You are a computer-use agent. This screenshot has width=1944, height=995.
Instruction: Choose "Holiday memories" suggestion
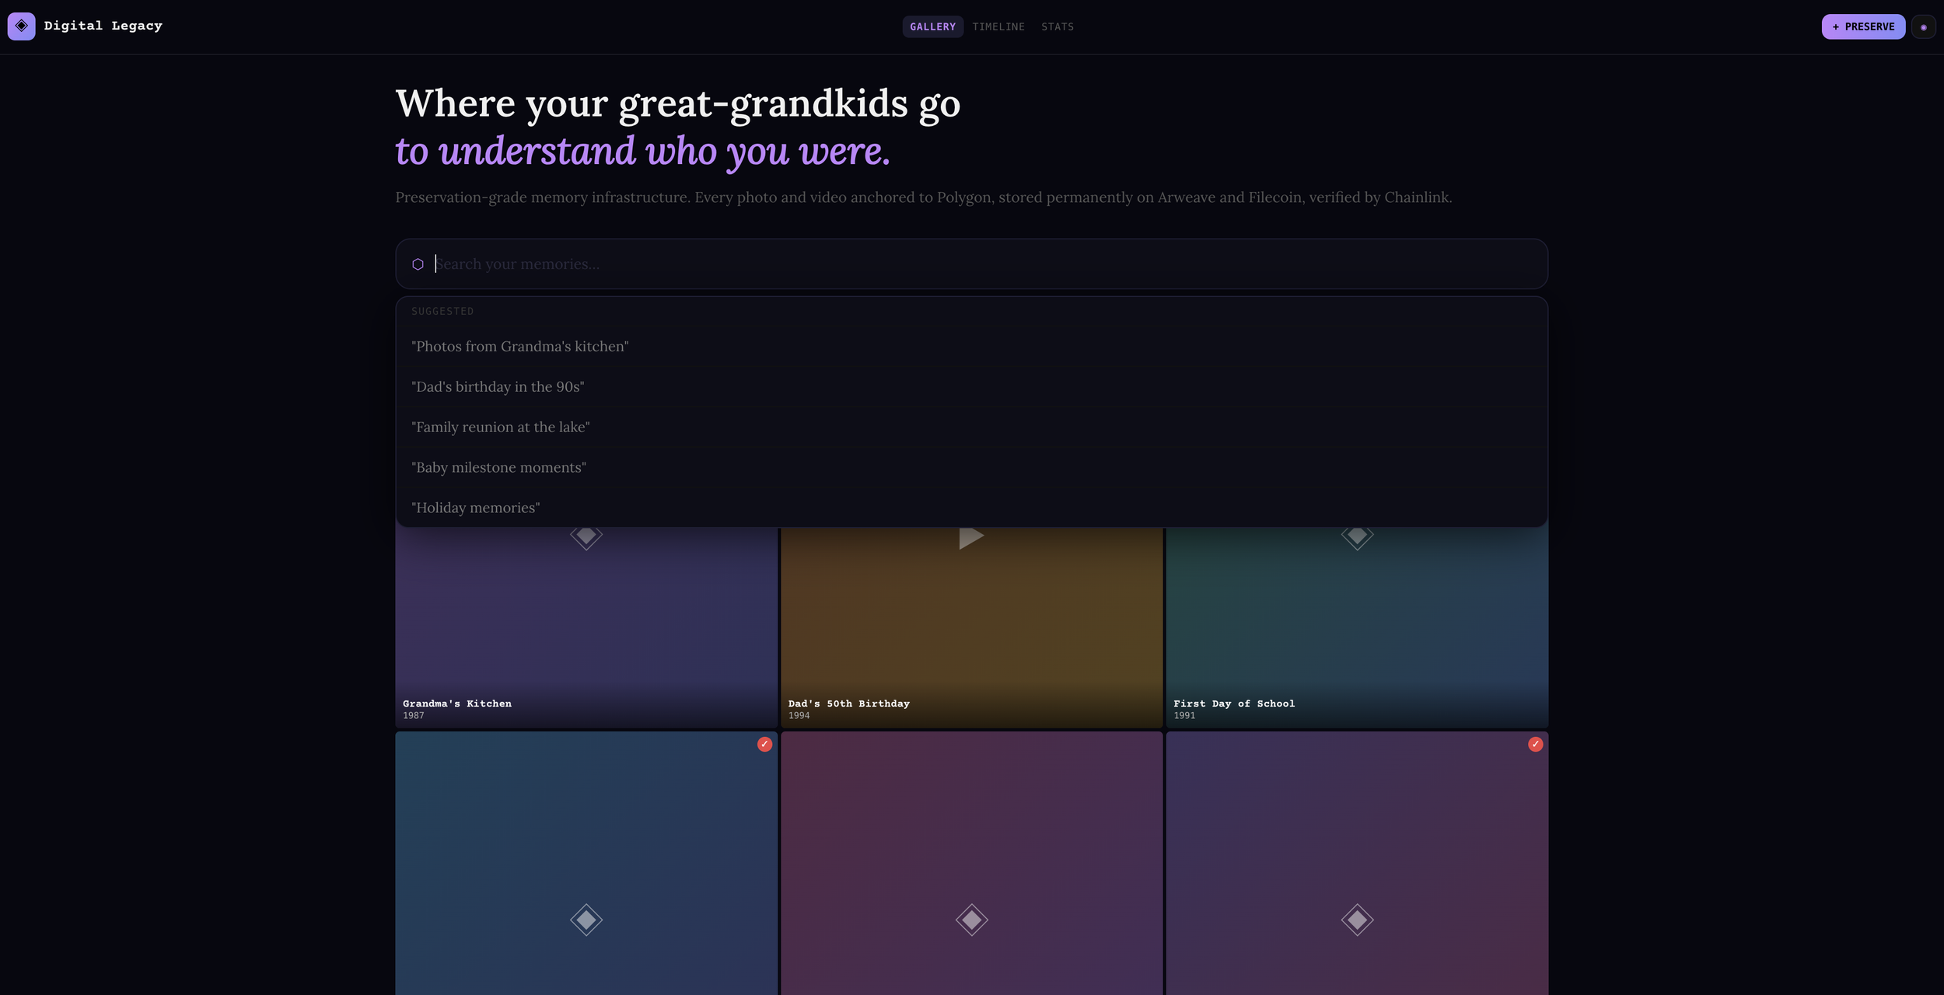(475, 508)
